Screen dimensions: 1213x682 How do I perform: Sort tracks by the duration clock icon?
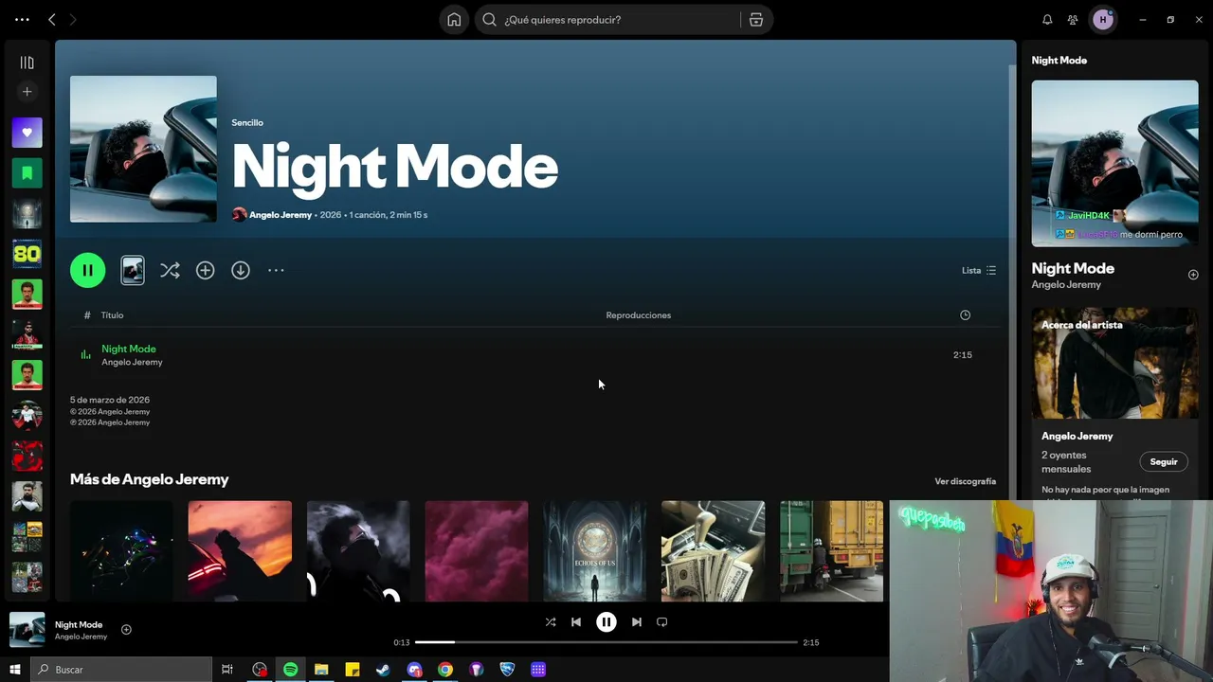tap(965, 315)
